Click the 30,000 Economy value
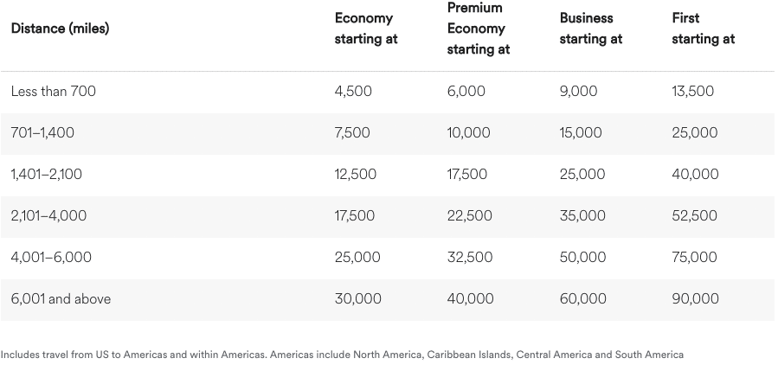Image resolution: width=778 pixels, height=371 pixels. [358, 298]
